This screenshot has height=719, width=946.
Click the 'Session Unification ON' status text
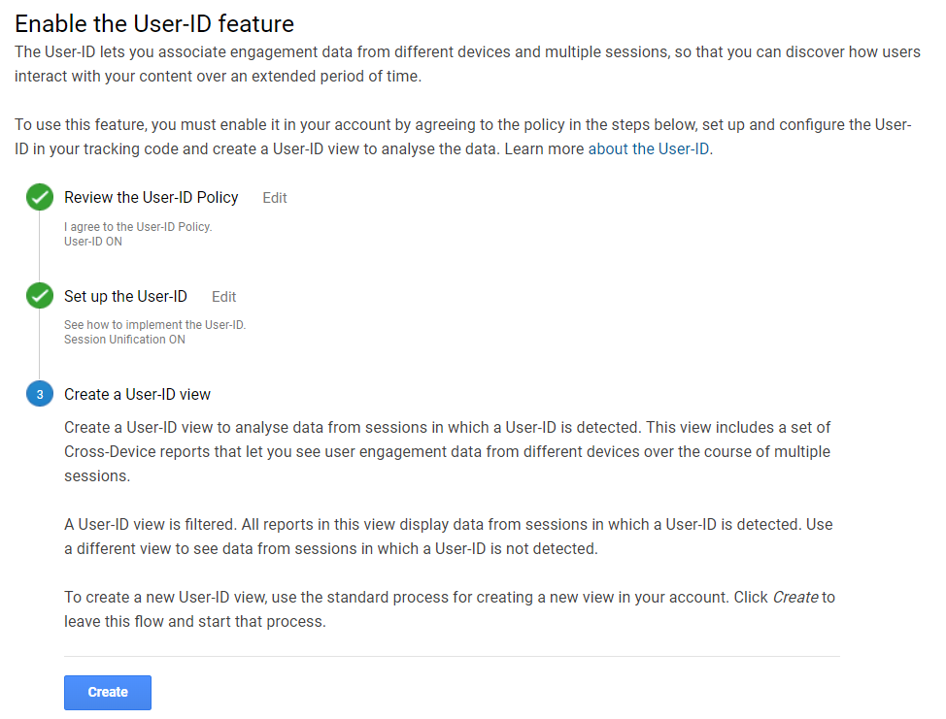point(124,340)
